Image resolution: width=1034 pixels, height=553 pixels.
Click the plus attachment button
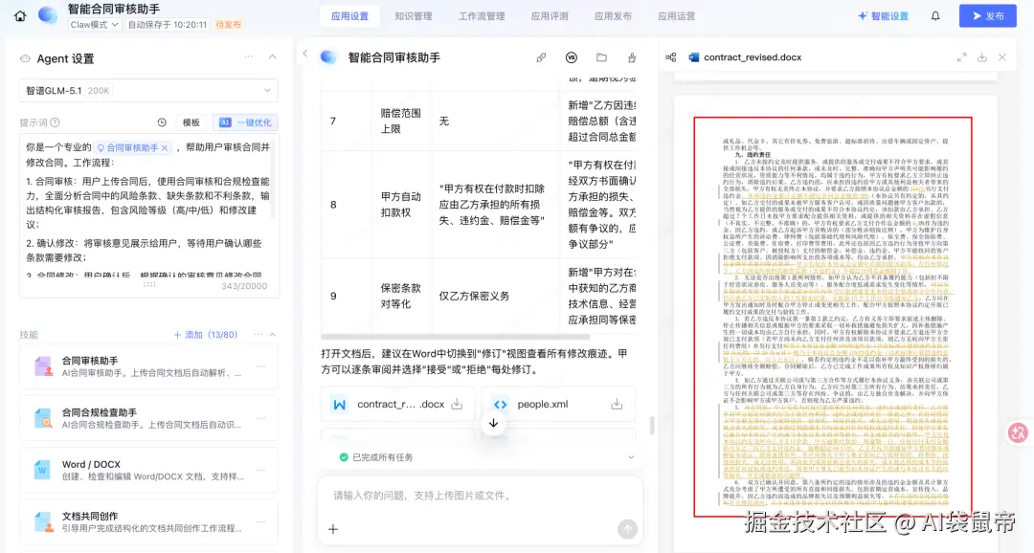[x=333, y=529]
